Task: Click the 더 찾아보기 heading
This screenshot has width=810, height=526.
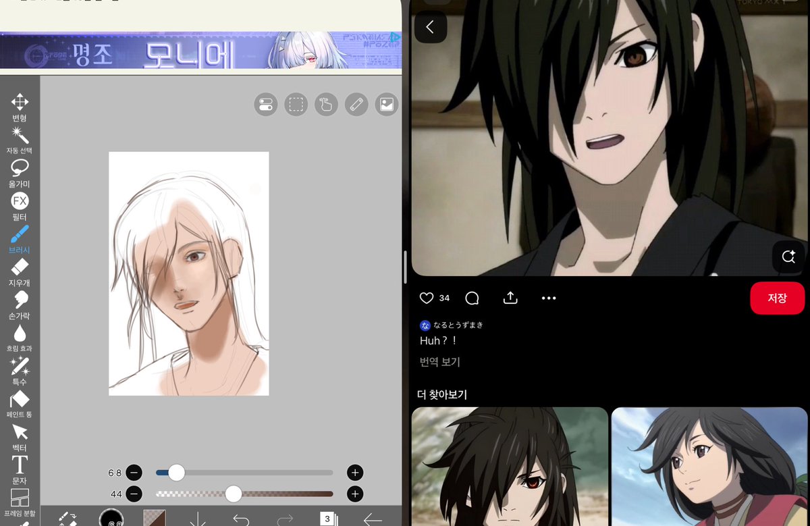Action: pyautogui.click(x=441, y=394)
